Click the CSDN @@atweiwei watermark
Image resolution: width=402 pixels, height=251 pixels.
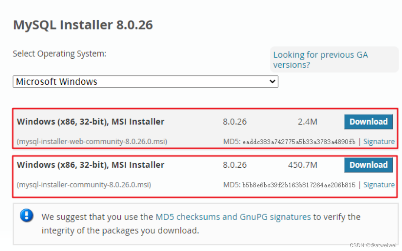[373, 245]
